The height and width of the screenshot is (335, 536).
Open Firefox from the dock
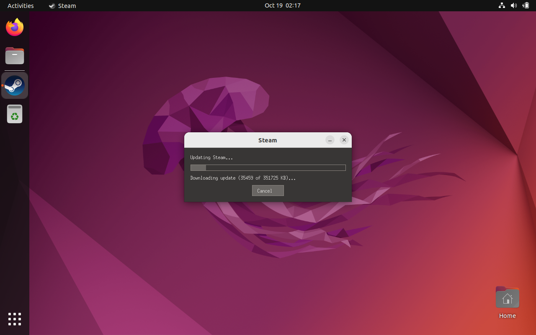(15, 28)
